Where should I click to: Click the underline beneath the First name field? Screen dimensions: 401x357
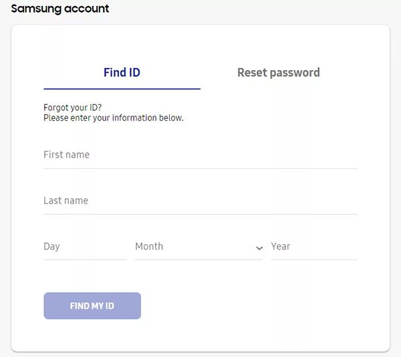[x=200, y=168]
